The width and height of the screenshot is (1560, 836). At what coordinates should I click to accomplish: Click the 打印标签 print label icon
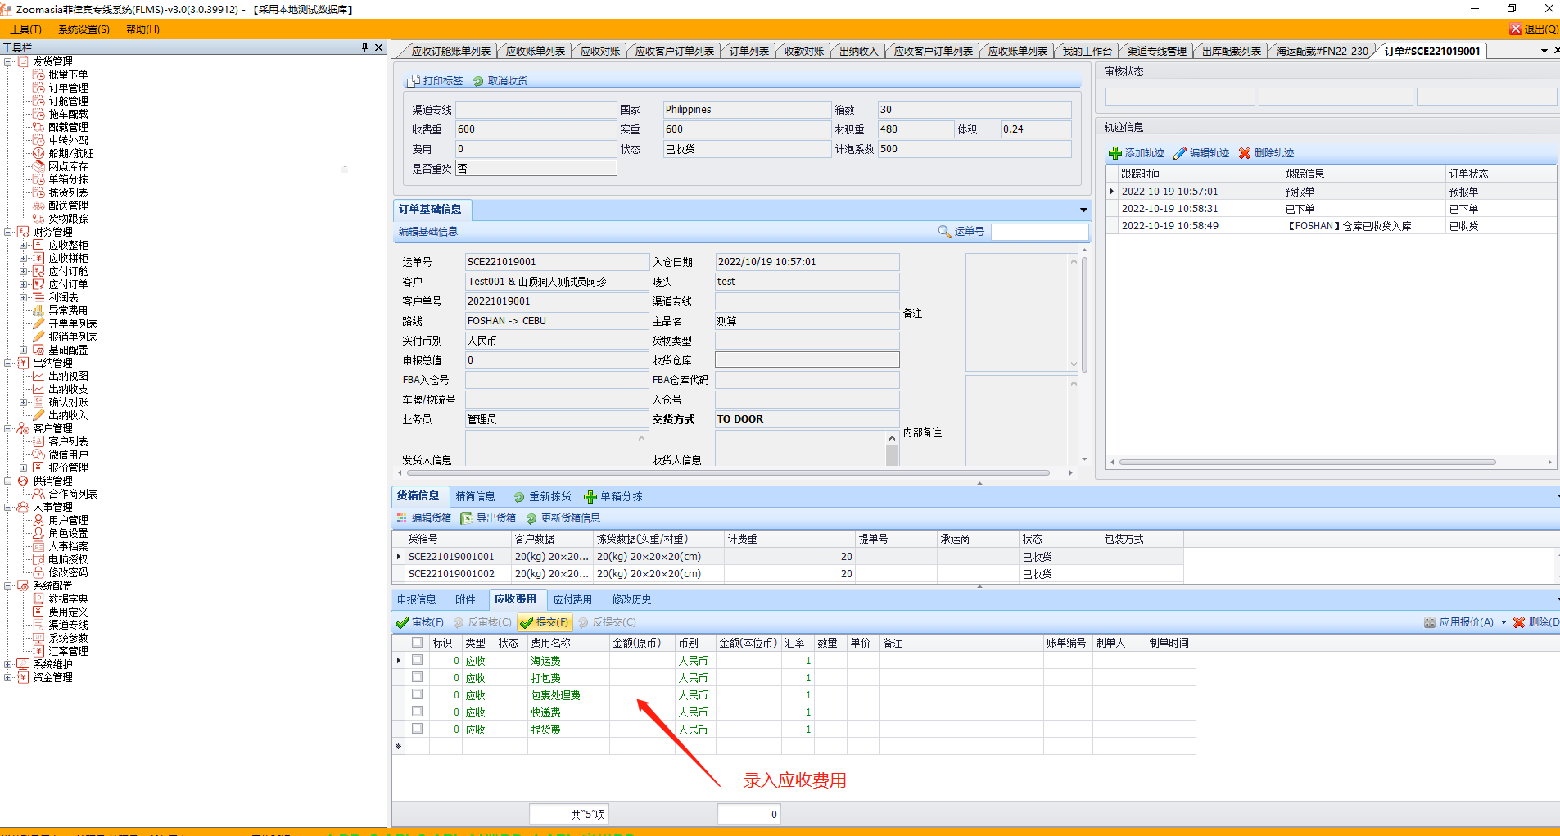tap(414, 81)
